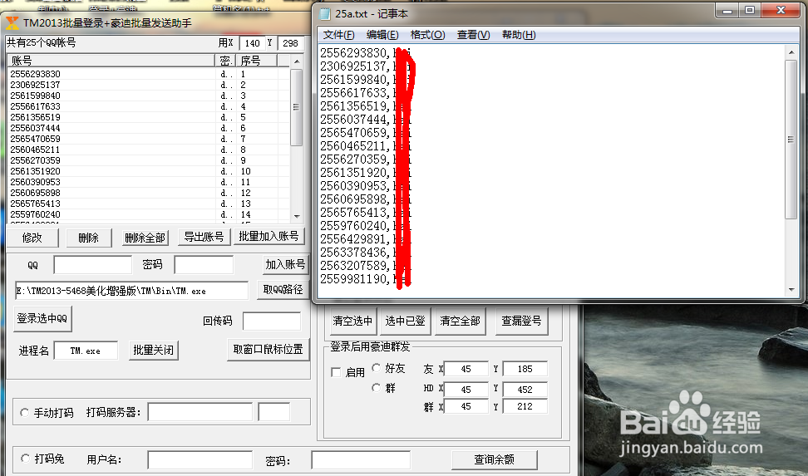Select account row 2561599840
Viewport: 808px width, 476px height.
point(150,96)
